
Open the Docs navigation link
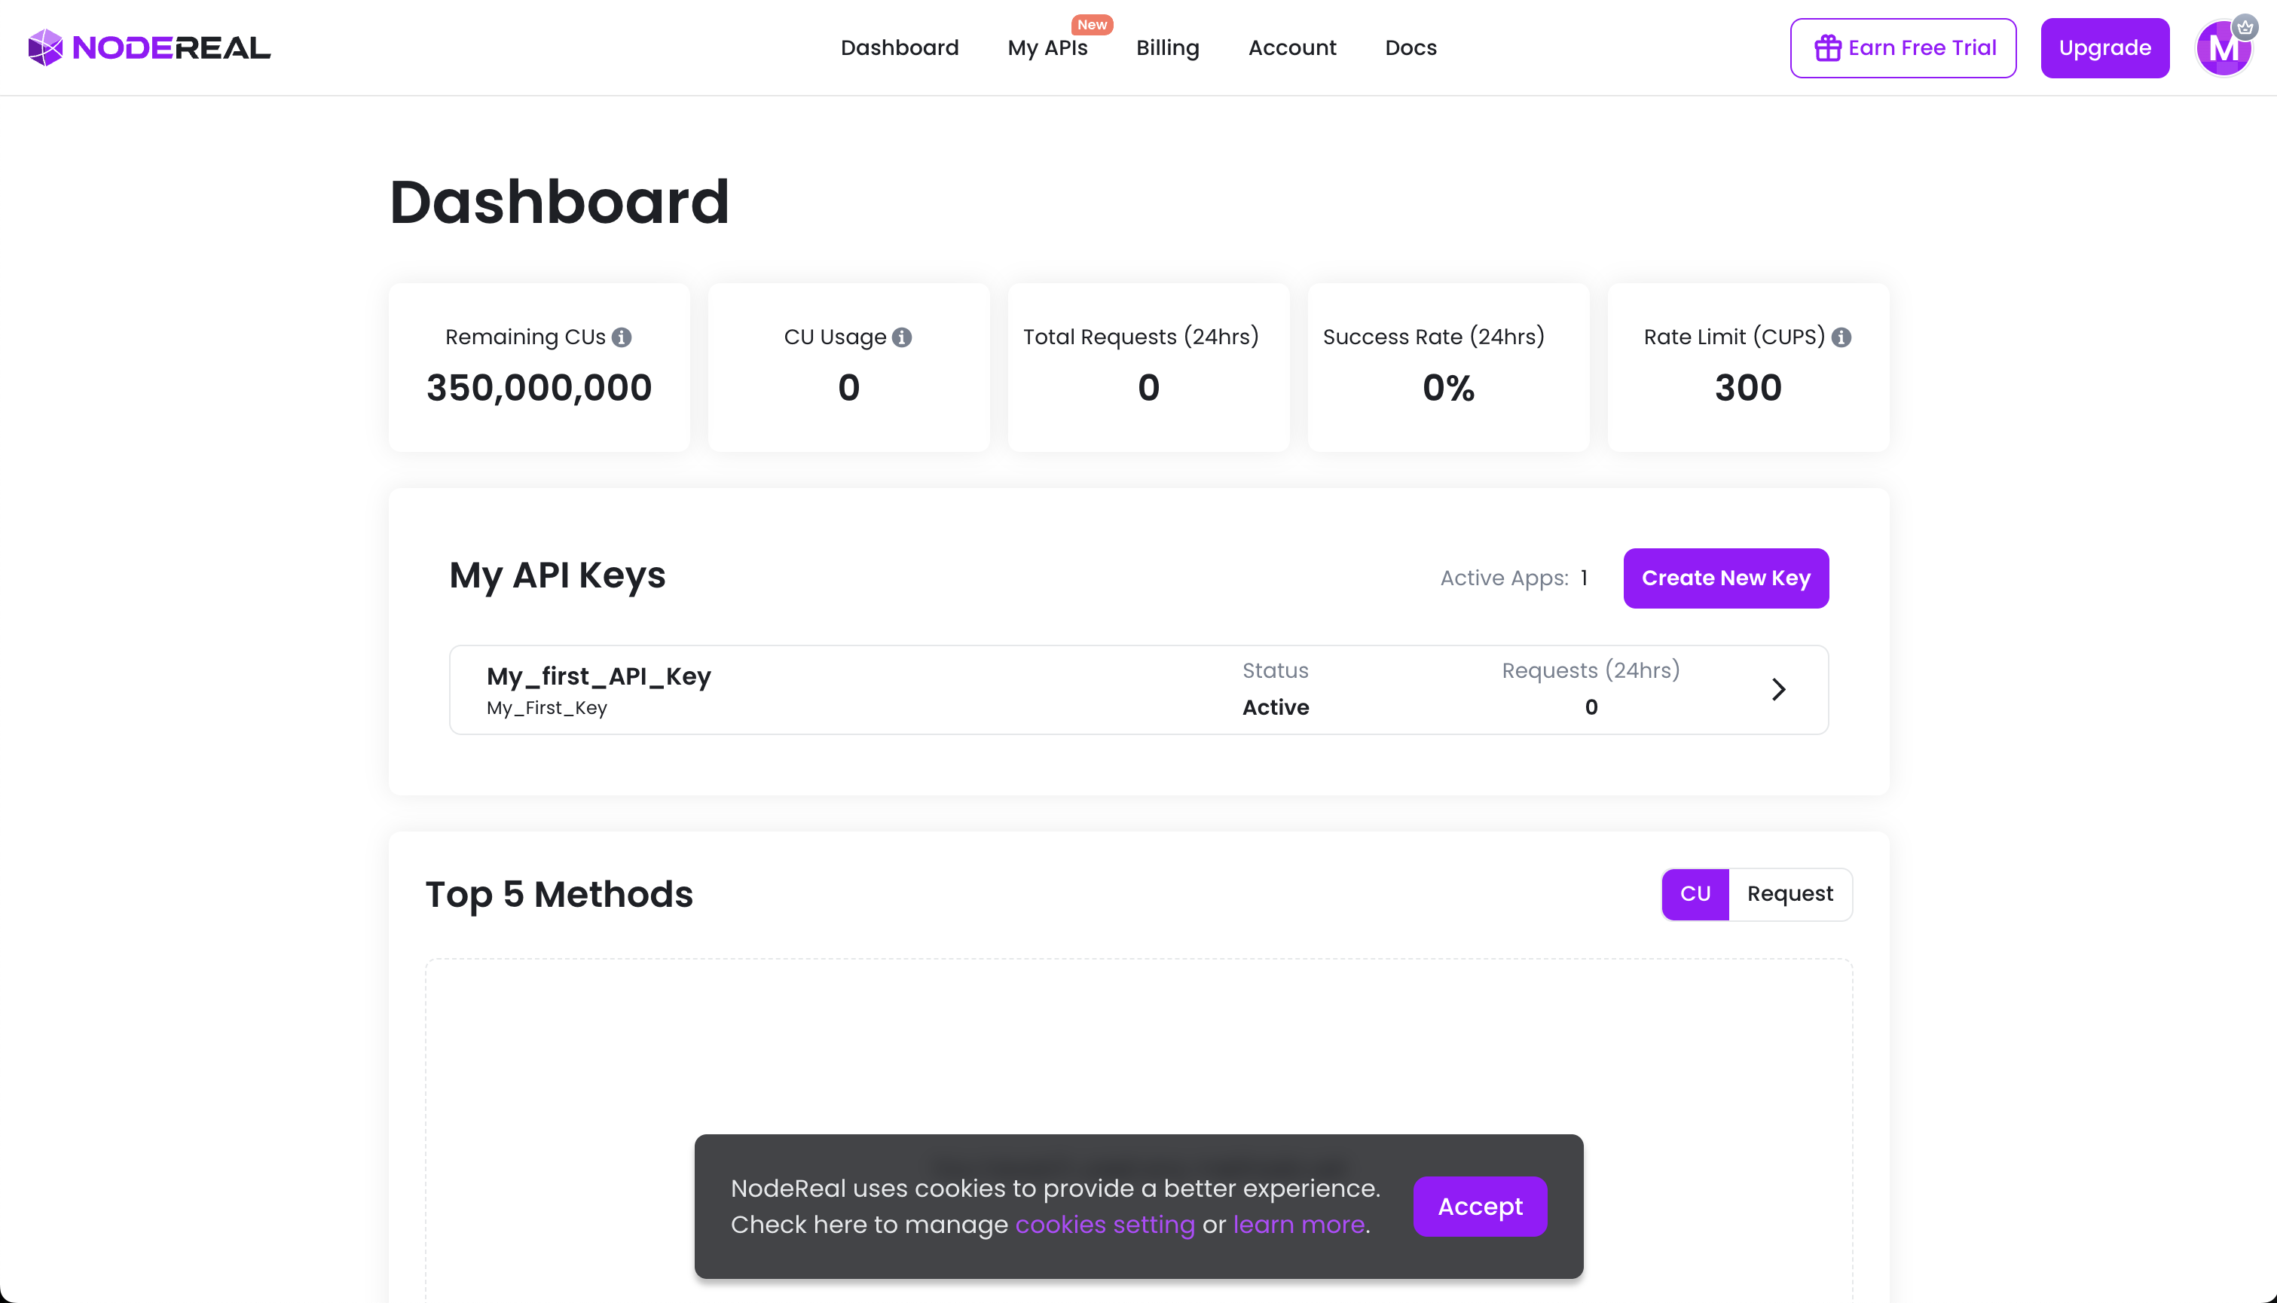coord(1410,48)
